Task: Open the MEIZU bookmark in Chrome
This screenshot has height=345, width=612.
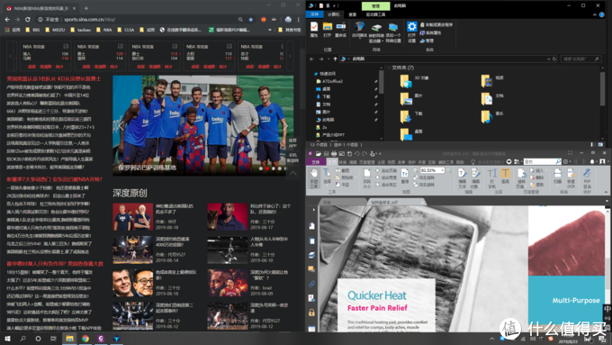Action: [55, 30]
